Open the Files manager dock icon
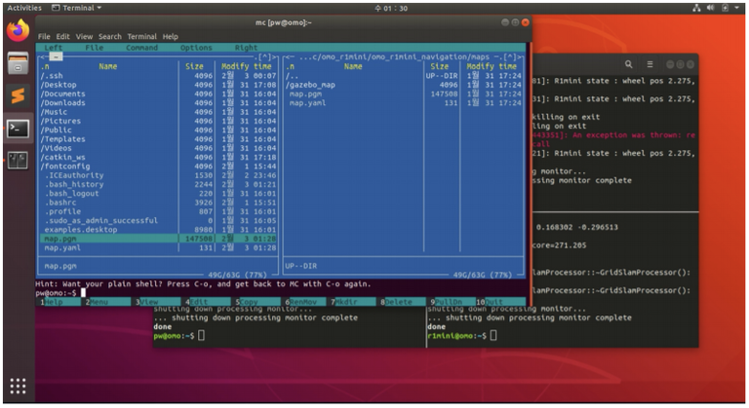 tap(18, 63)
